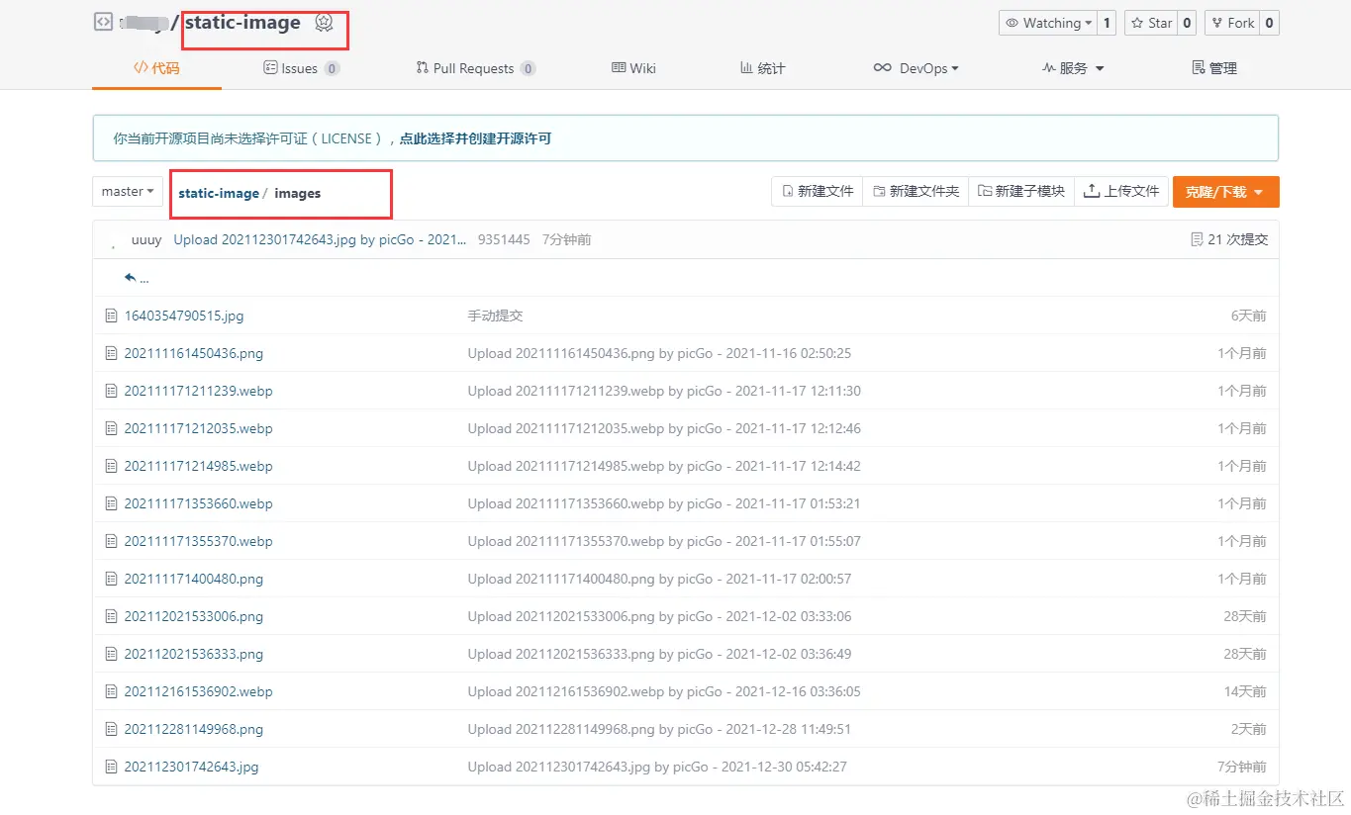The width and height of the screenshot is (1351, 815).
Task: Open file 202112161536902.webp
Action: pyautogui.click(x=198, y=691)
